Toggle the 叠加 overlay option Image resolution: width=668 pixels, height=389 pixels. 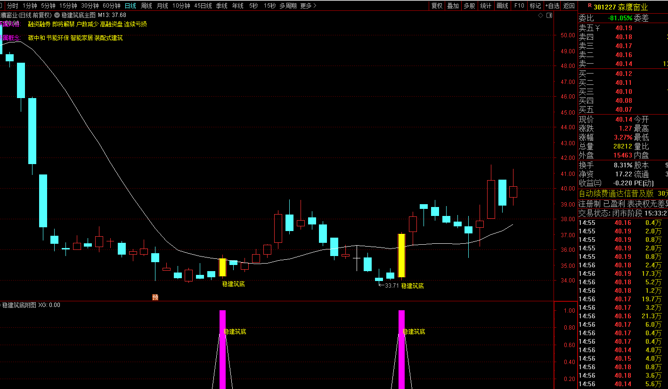tap(453, 6)
